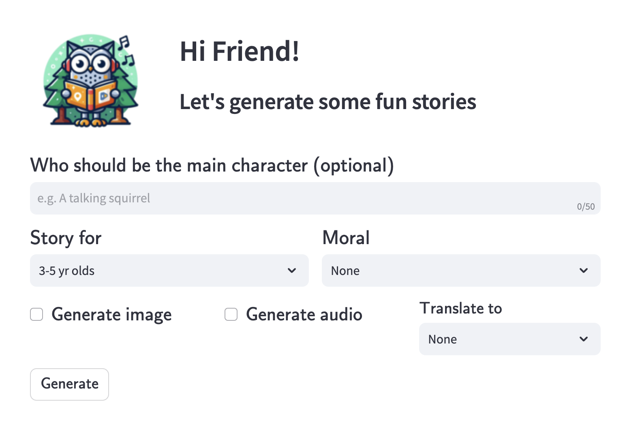625x425 pixels.
Task: Enable the Generate image checkbox
Action: [x=36, y=314]
